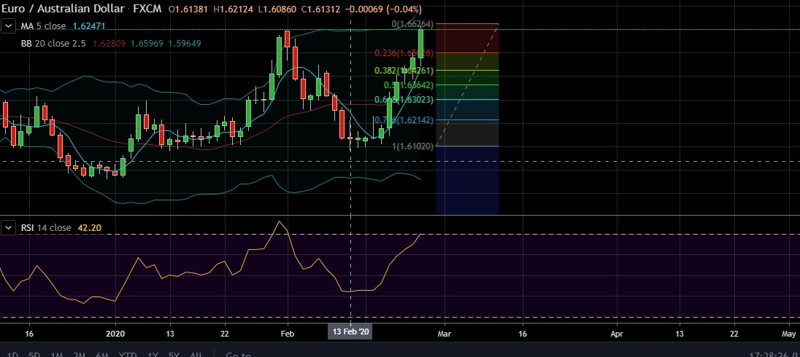Click the Apr label on time axis
Screen dimensions: 800x357
point(617,334)
